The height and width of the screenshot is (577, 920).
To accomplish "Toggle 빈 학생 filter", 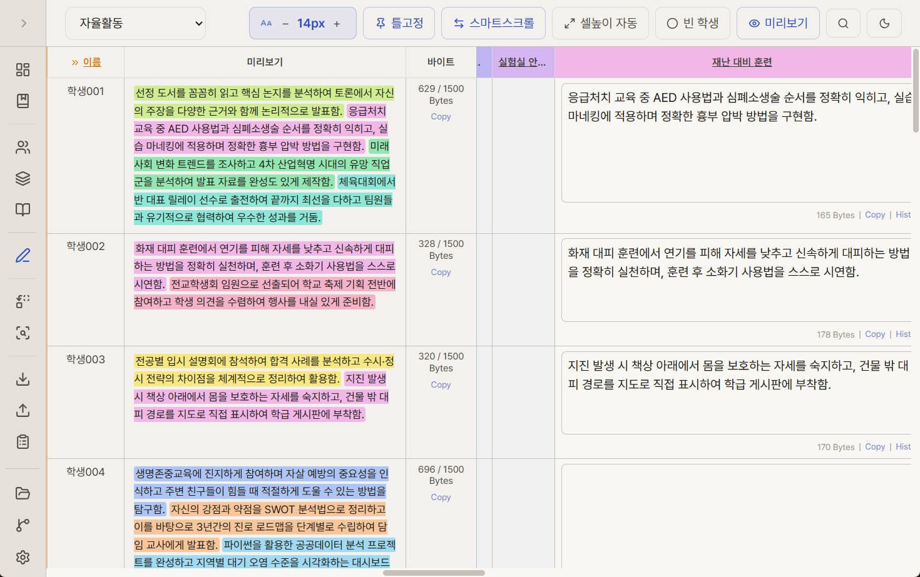I will (x=692, y=23).
